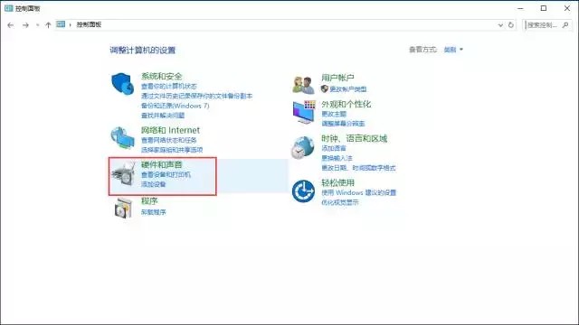The width and height of the screenshot is (579, 325).
Task: Open the 外观和个性化 monitor icon
Action: point(304,112)
